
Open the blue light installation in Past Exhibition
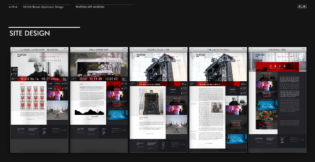(117, 115)
